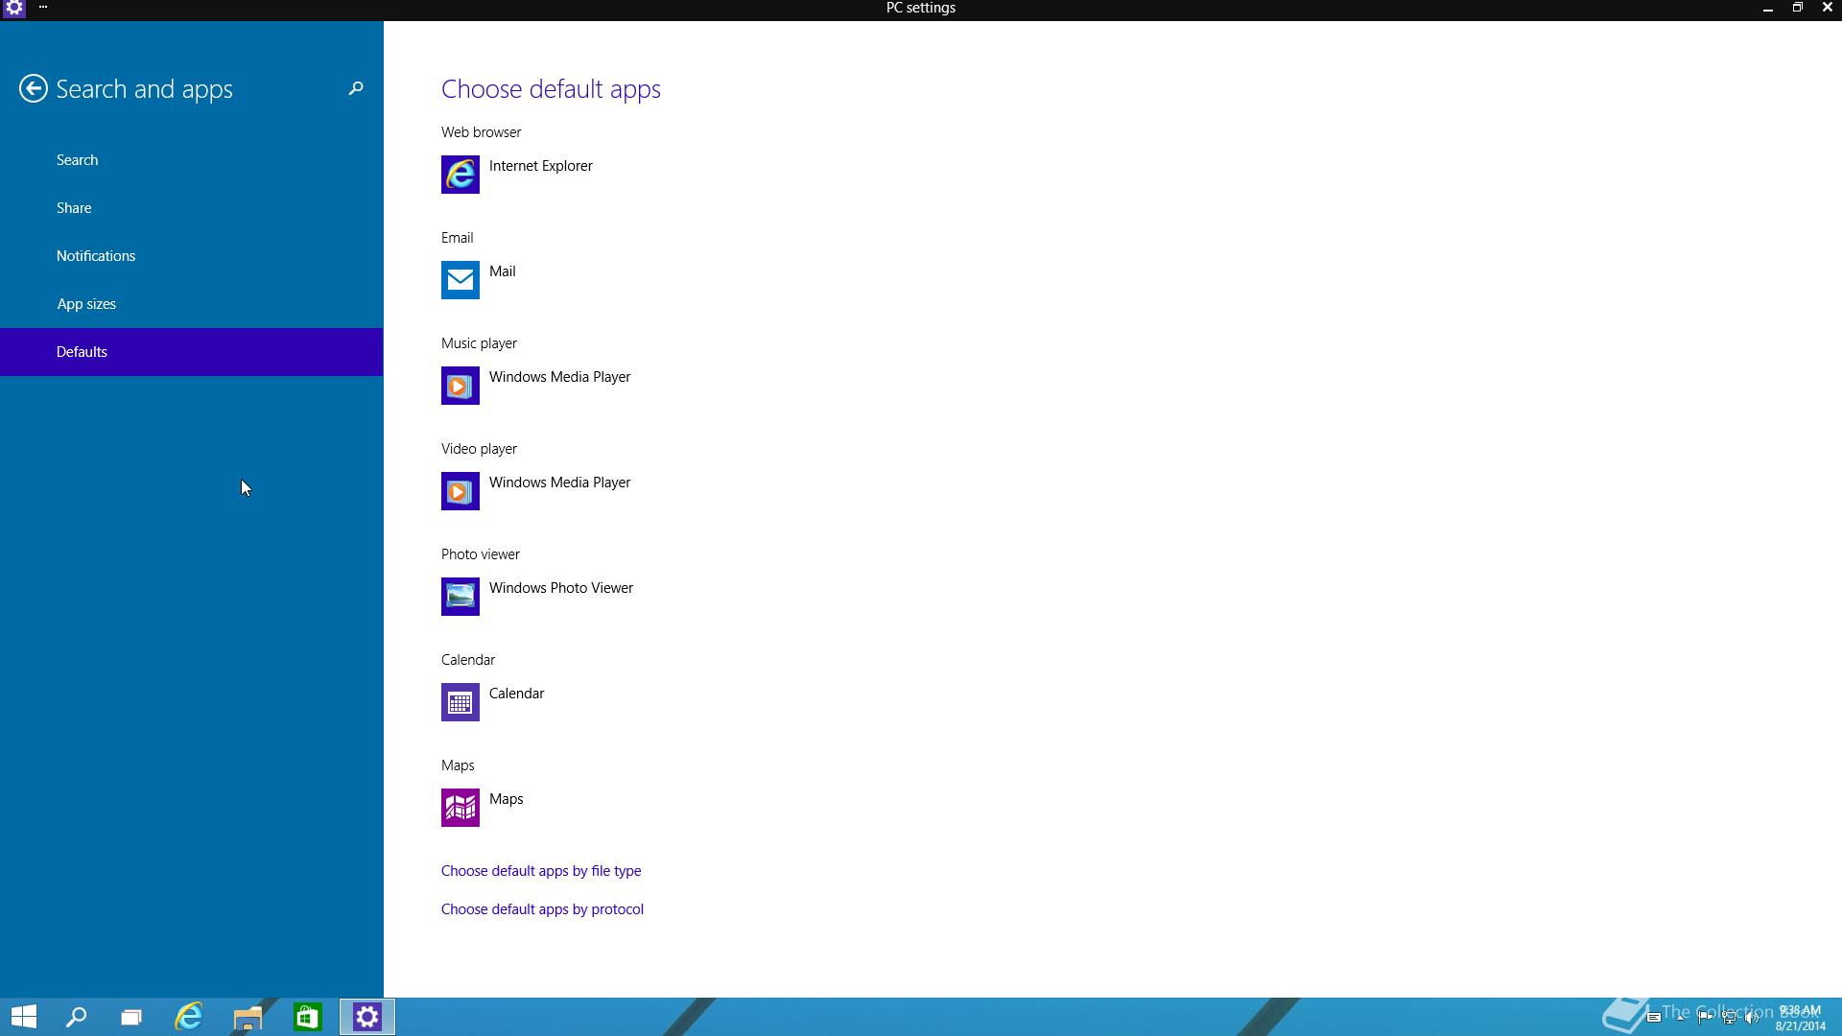Viewport: 1842px width, 1036px height.
Task: Change default Calendar app
Action: [517, 694]
